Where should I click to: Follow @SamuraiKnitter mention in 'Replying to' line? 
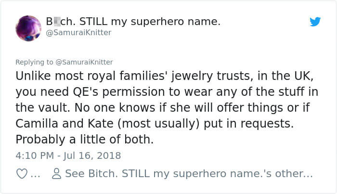84,62
